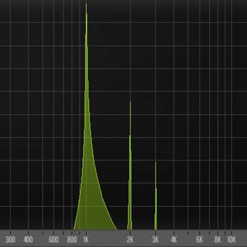Image resolution: width=247 pixels, height=247 pixels.
Task: Click the 400 frequency axis label
Action: point(28,240)
